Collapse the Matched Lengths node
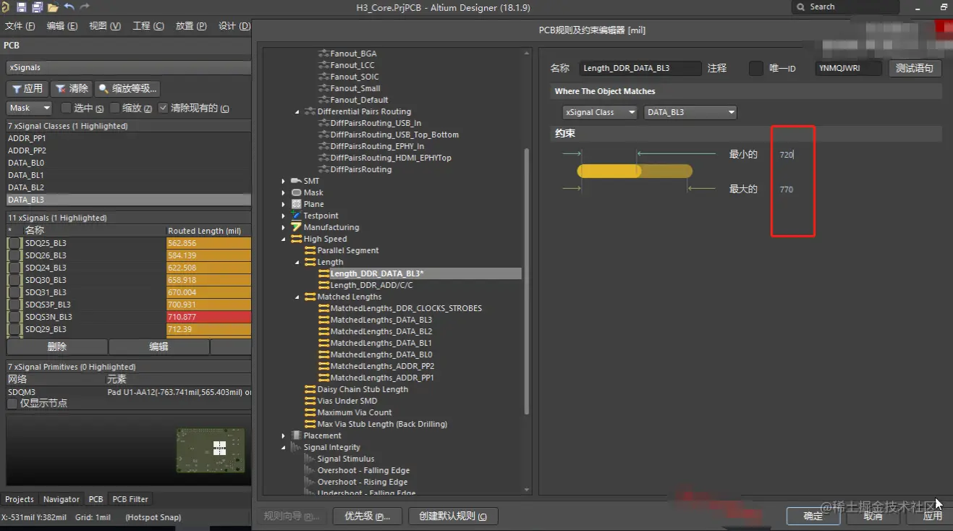This screenshot has width=953, height=531. coord(297,297)
